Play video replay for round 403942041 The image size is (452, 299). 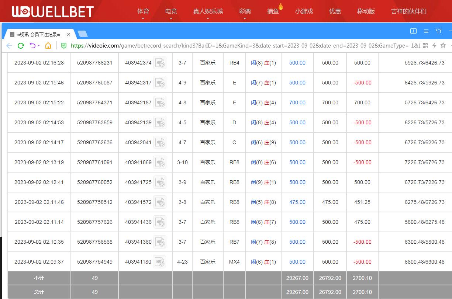click(160, 142)
